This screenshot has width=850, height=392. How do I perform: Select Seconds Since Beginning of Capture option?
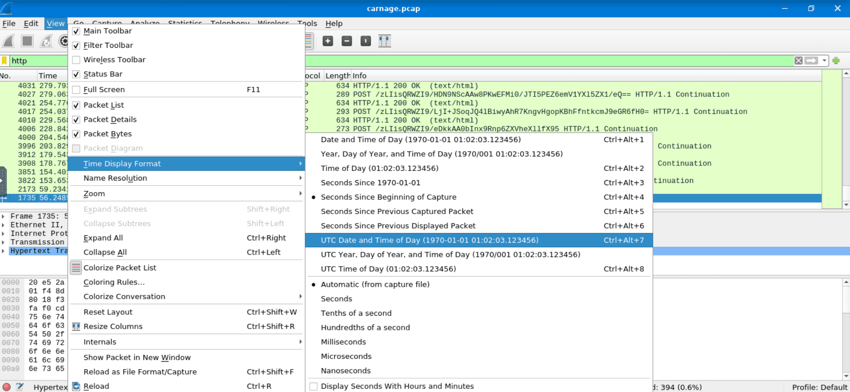pyautogui.click(x=479, y=197)
